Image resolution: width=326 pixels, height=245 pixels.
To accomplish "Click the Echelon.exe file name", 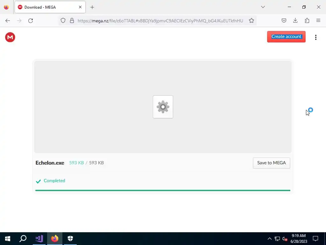I will (50, 163).
